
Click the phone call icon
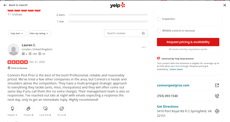point(217,96)
